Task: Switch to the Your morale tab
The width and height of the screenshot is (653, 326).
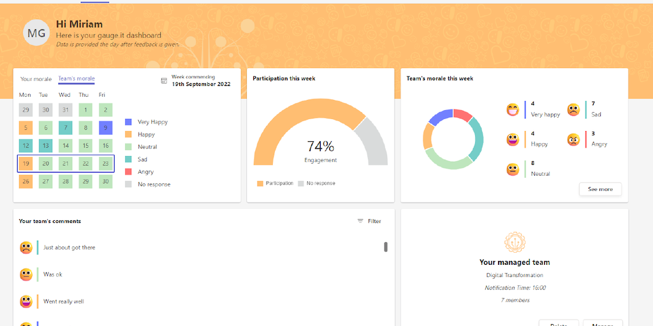Action: [36, 79]
